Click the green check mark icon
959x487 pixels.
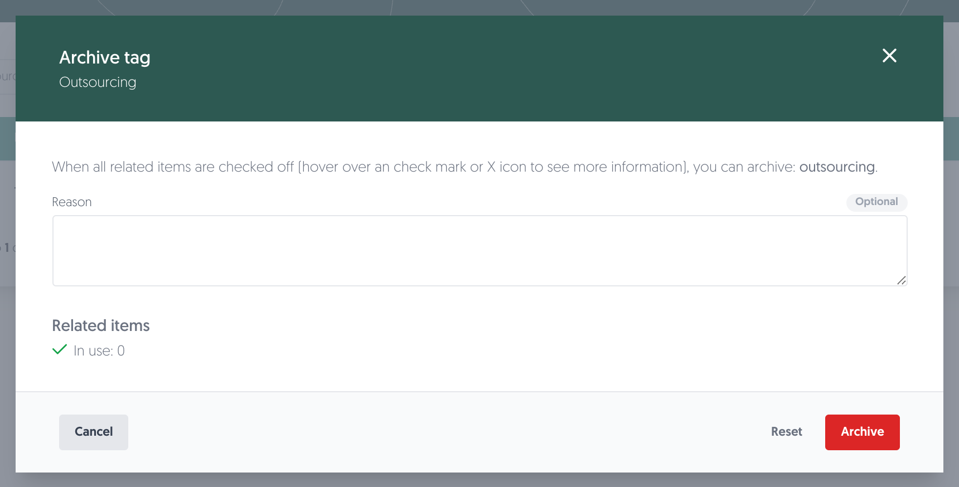[60, 349]
